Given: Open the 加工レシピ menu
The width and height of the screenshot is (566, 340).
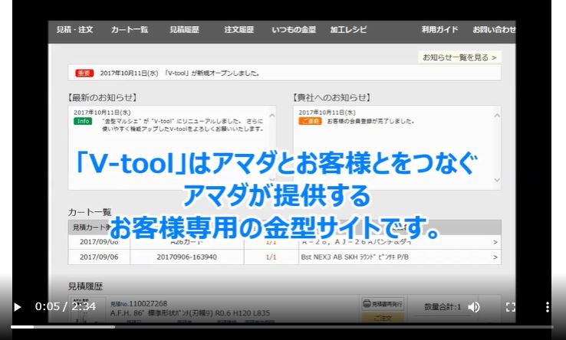Looking at the screenshot, I should [x=348, y=30].
